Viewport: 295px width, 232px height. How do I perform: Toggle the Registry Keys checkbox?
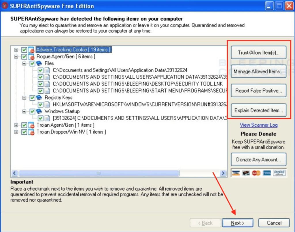point(32,98)
